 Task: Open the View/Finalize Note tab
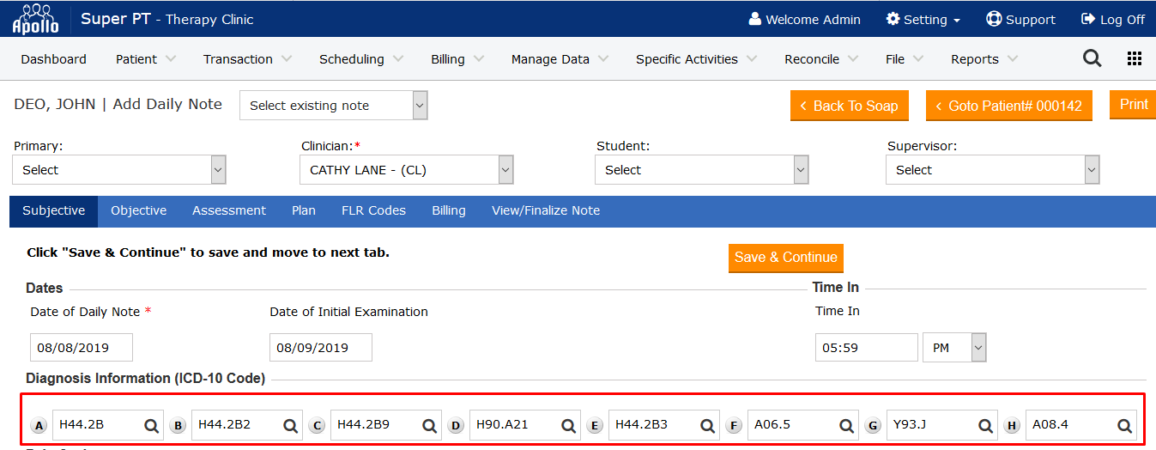pos(545,210)
